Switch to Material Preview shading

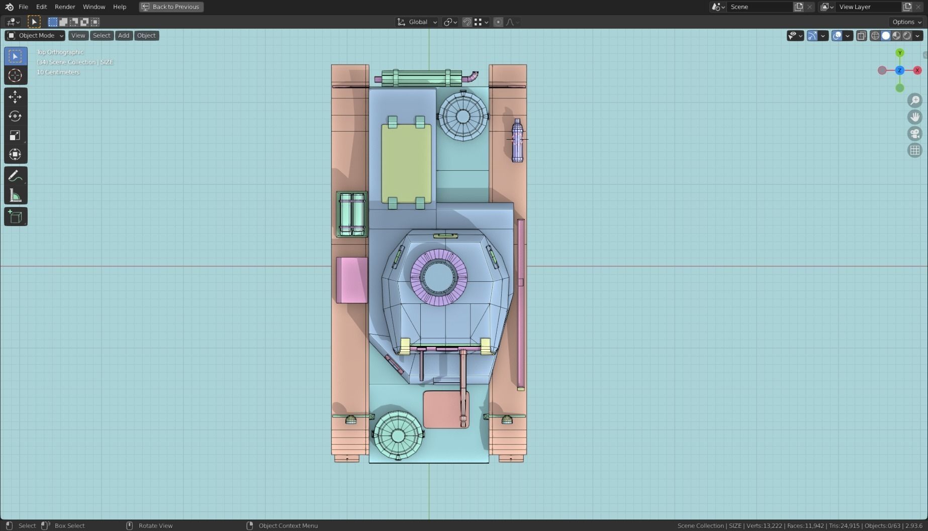pos(896,35)
